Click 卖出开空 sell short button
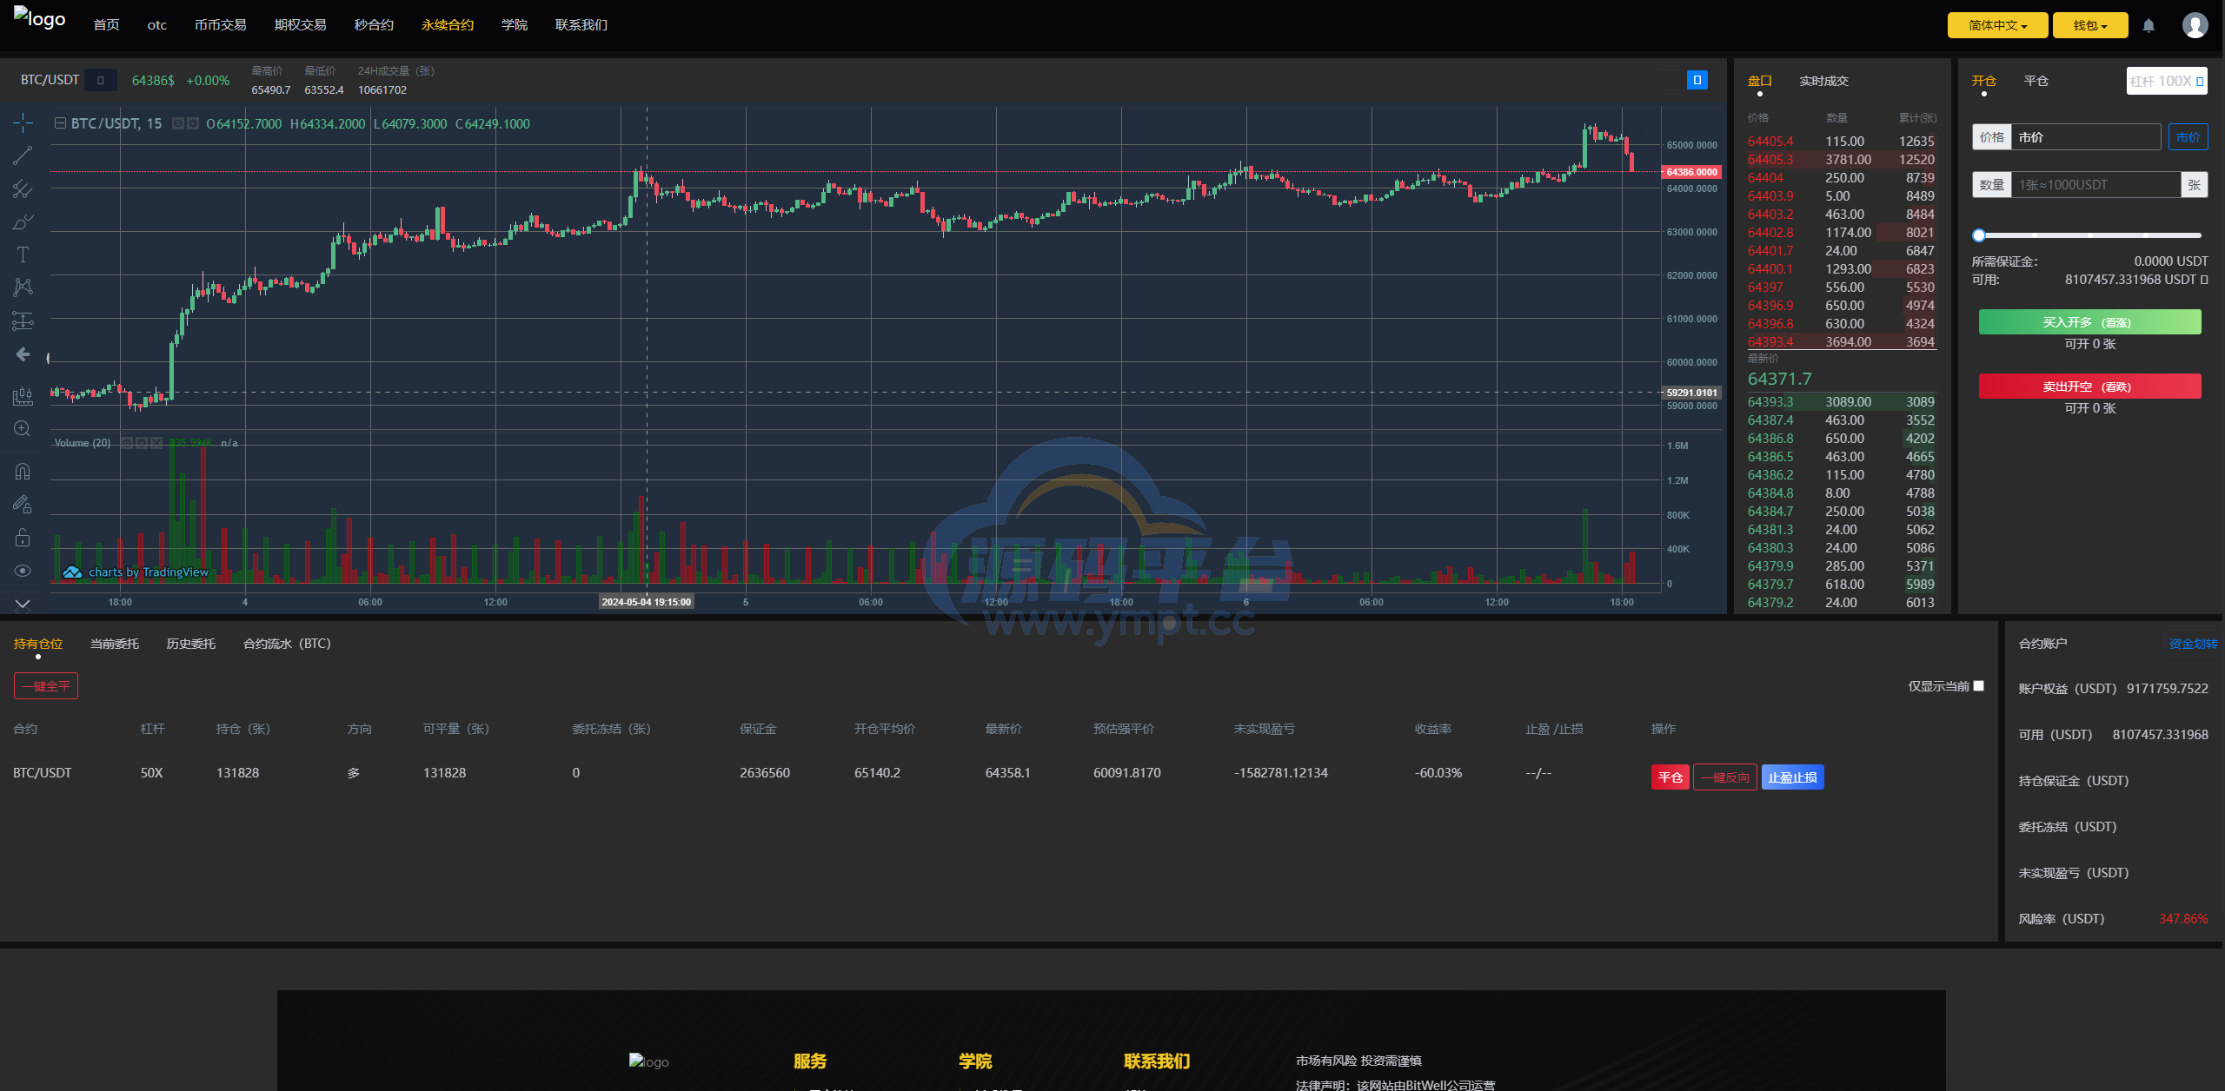Screen dimensions: 2225x1091 [2089, 387]
